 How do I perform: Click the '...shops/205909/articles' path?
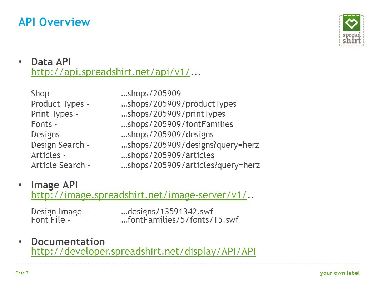click(x=168, y=155)
